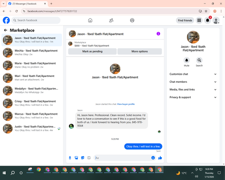Screen dimensions: 225x180
Task: Click the browser back arrow
Action: 4,11
